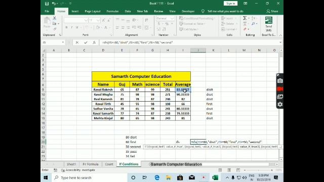Click the Clear eraser icon in Editing
The height and width of the screenshot is (182, 324).
coord(245,29)
